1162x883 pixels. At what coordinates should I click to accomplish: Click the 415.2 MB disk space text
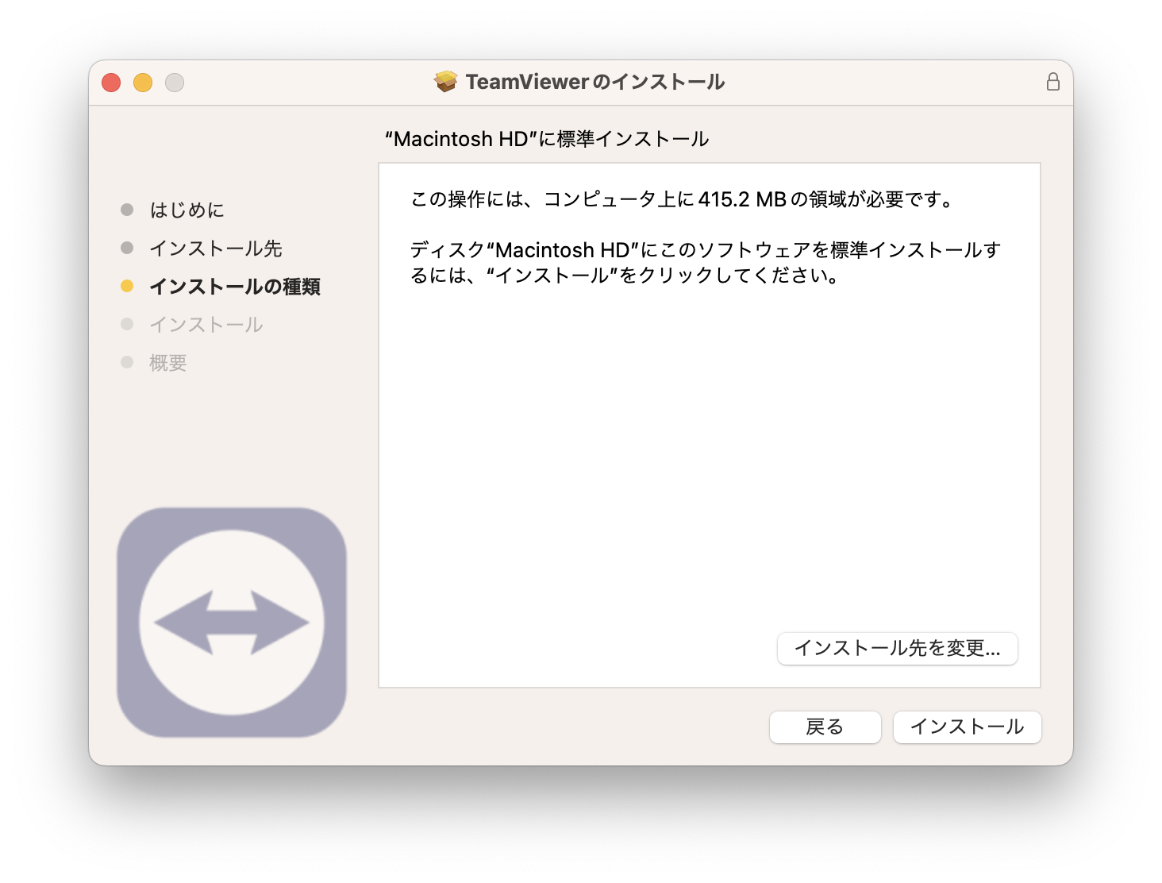[x=742, y=199]
